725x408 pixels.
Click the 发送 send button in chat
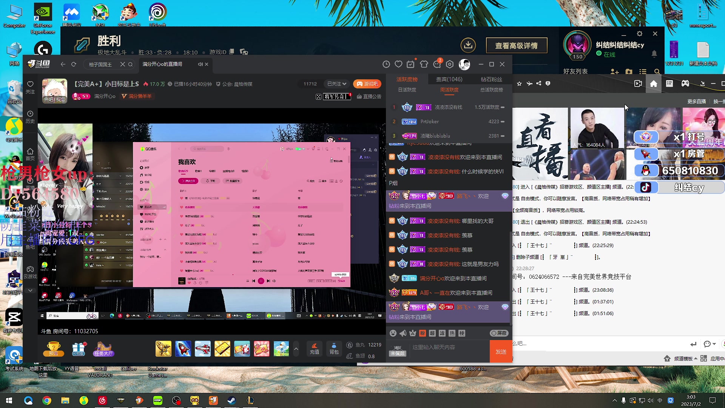[500, 351]
